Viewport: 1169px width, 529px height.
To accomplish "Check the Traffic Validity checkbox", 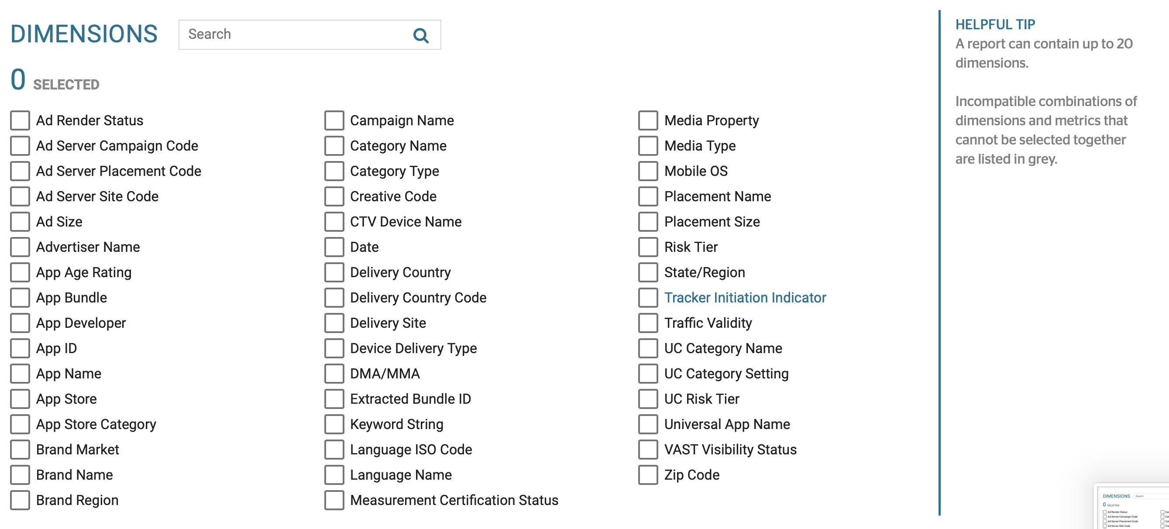I will tap(648, 323).
